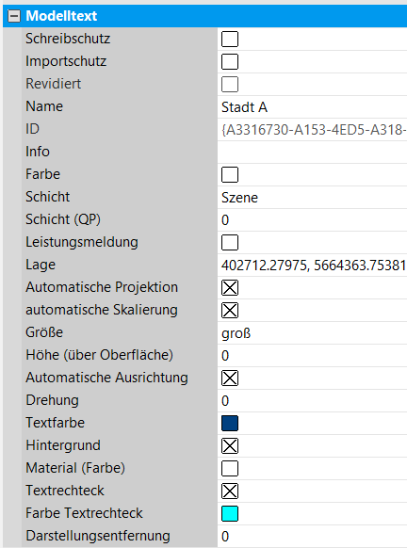Collapse the Modelltext section
The width and height of the screenshot is (407, 548).
pyautogui.click(x=14, y=16)
